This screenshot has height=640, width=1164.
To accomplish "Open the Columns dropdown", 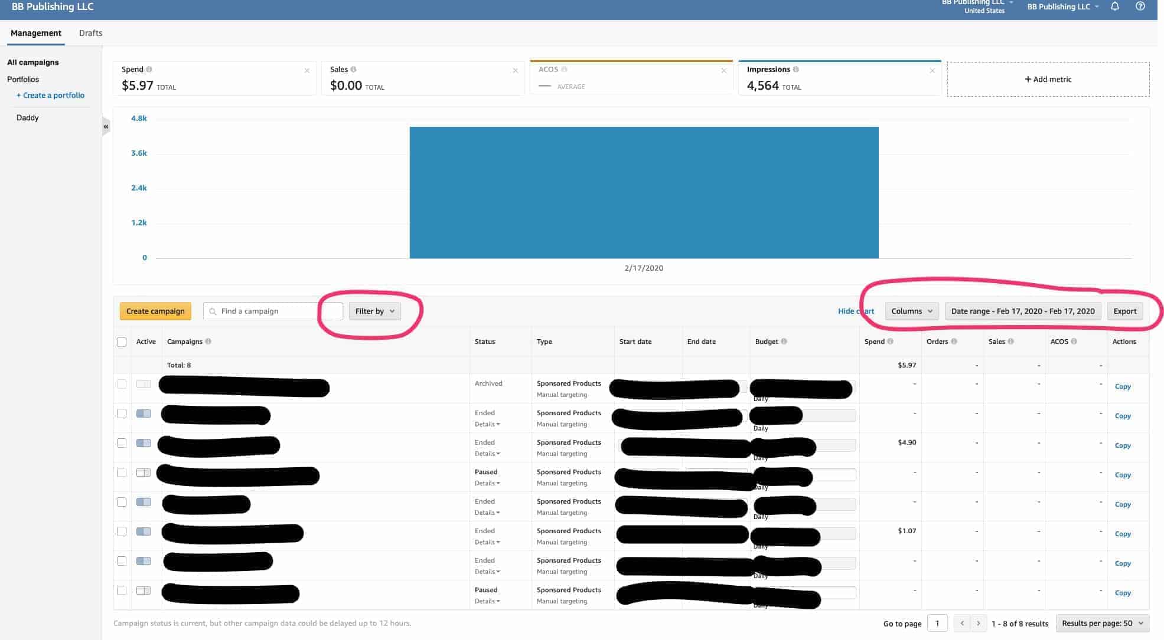I will [x=912, y=311].
